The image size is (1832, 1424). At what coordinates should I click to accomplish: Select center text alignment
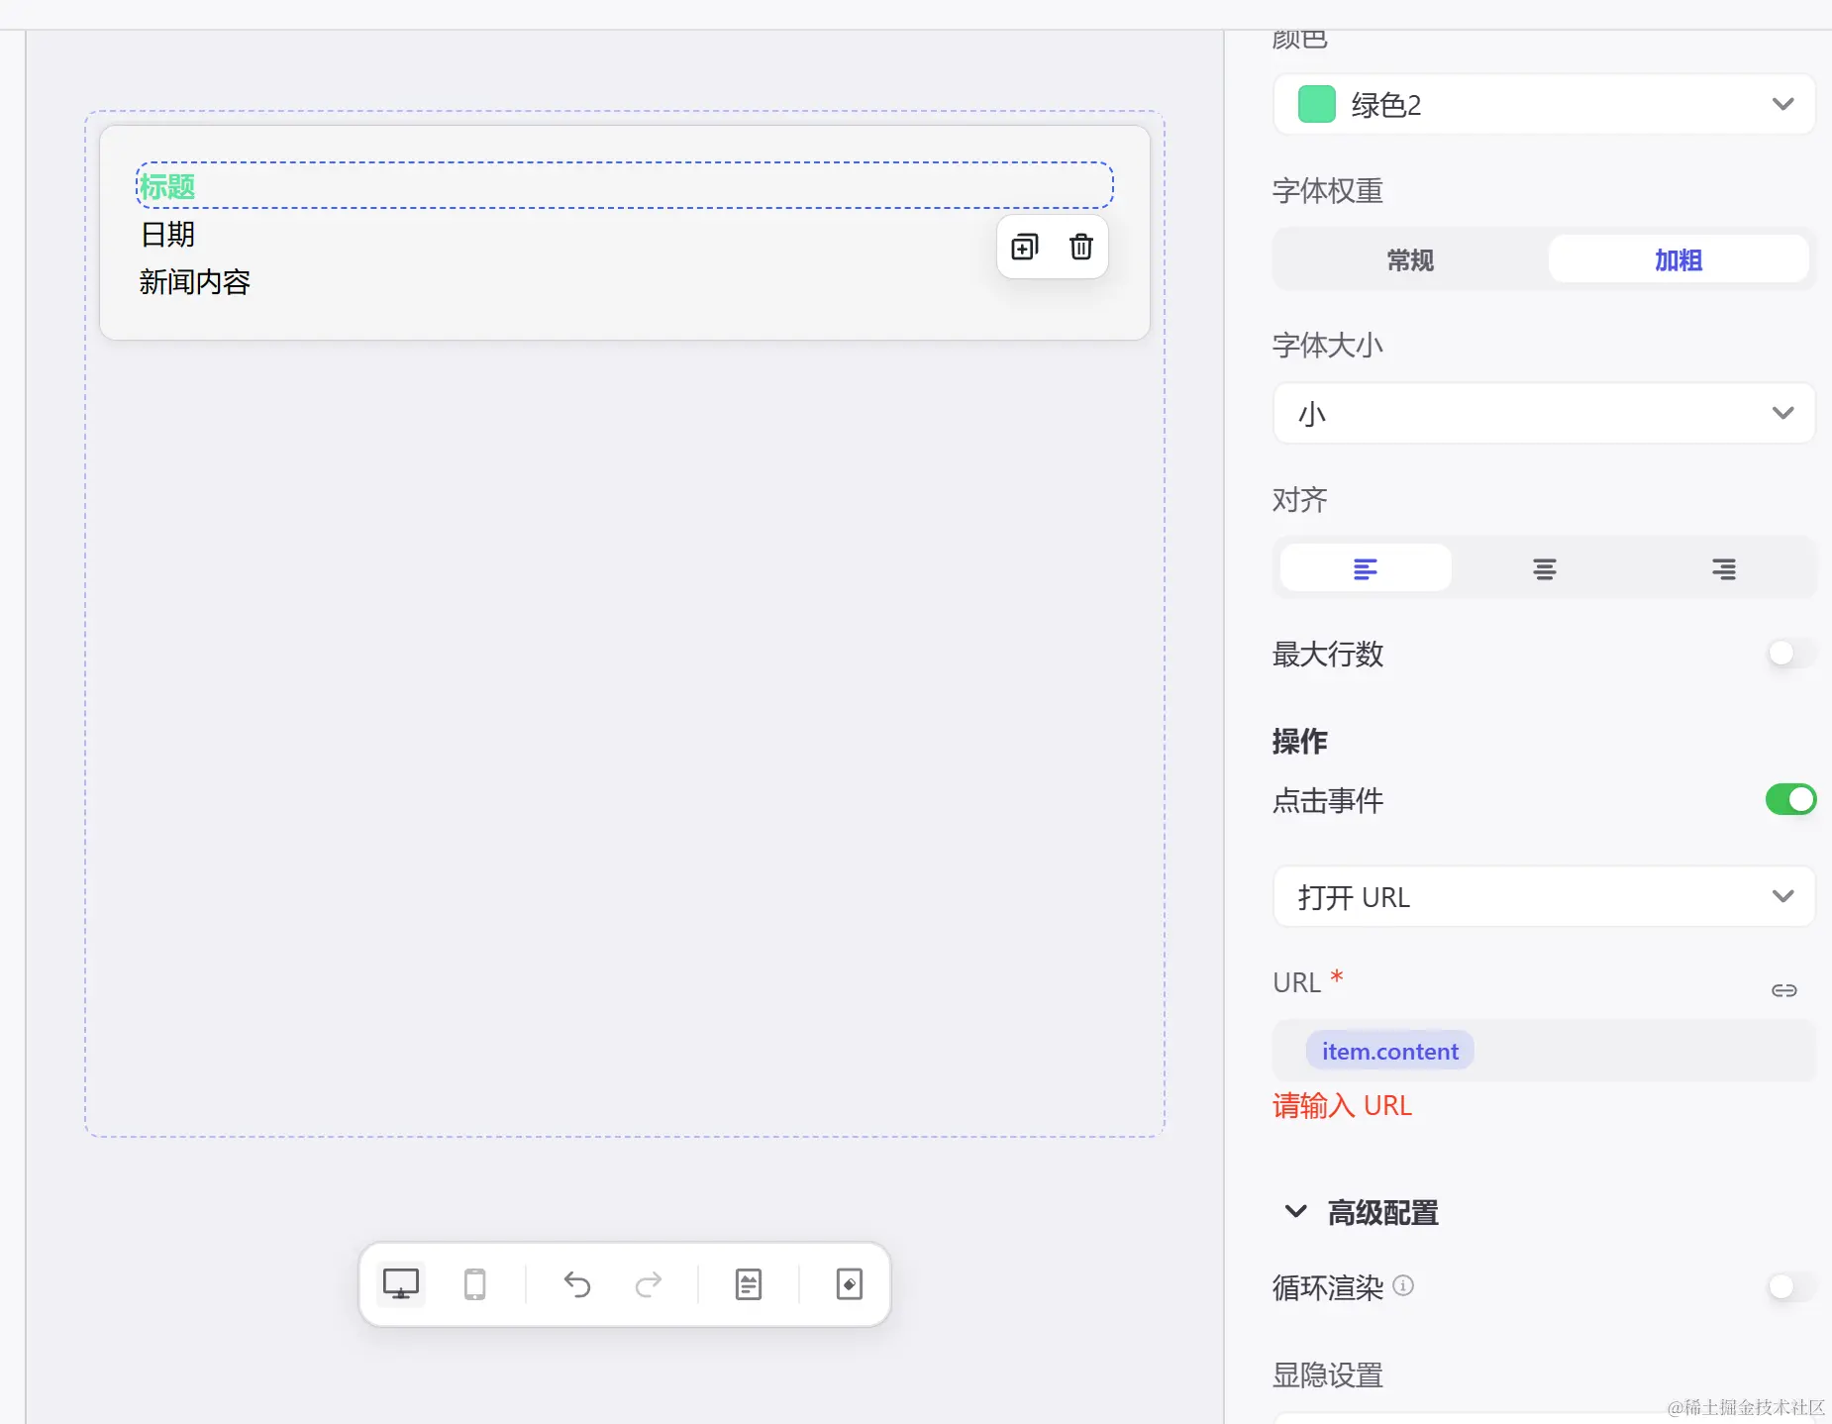coord(1544,568)
